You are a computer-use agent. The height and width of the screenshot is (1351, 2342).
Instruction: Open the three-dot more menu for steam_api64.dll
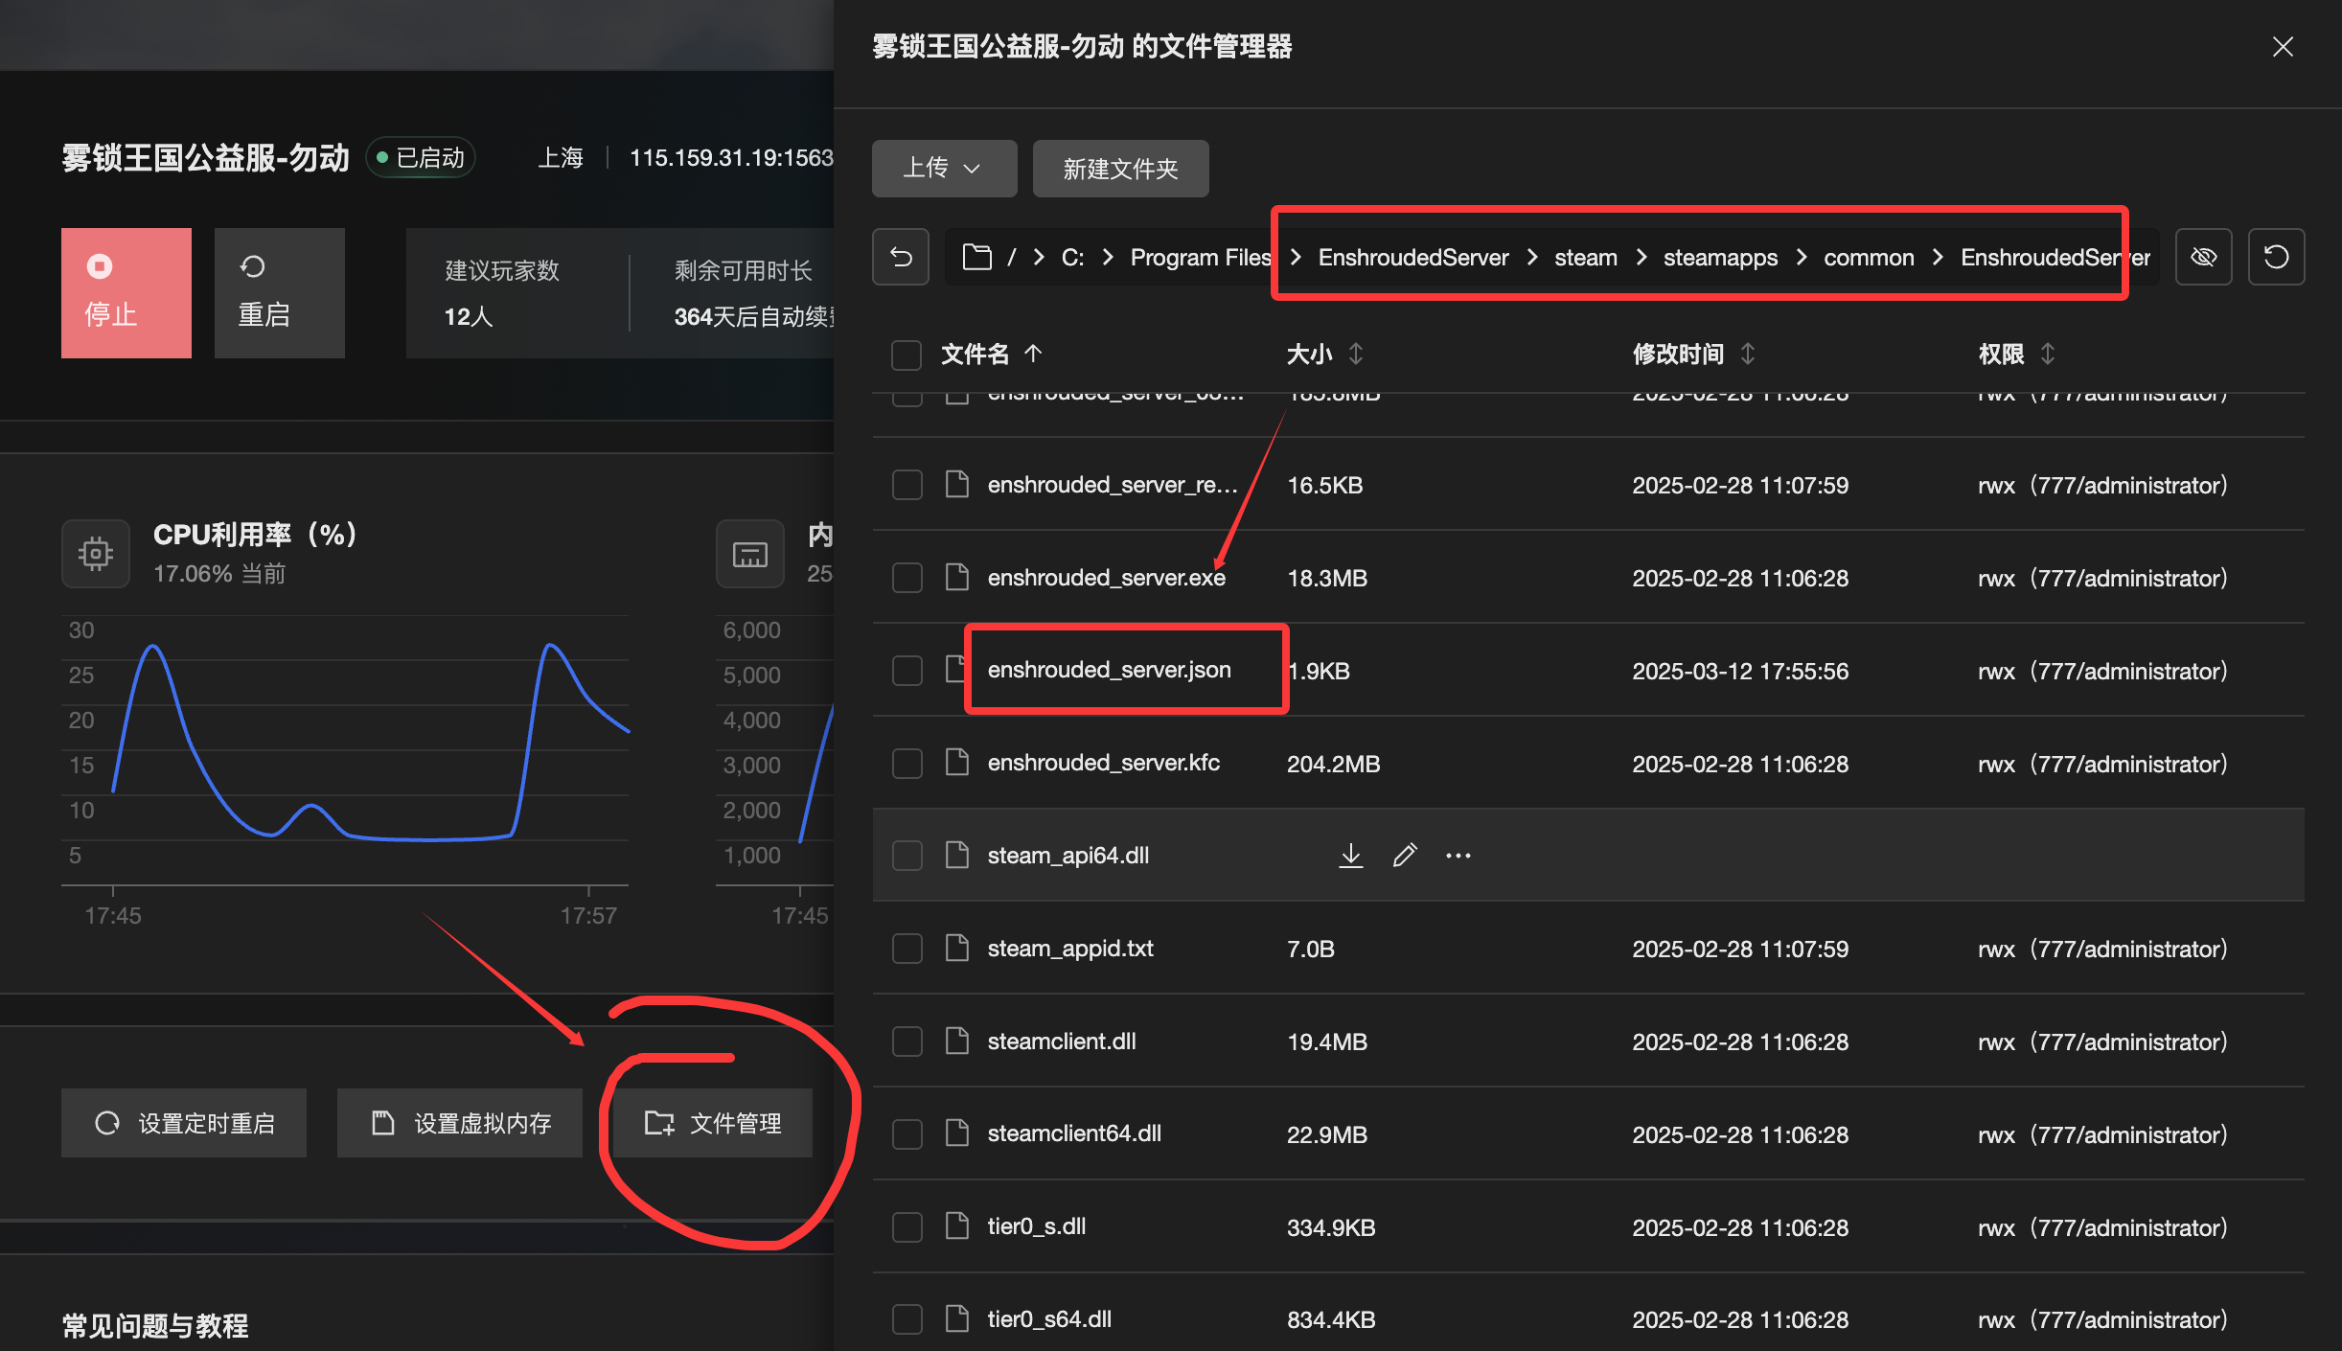[x=1458, y=855]
